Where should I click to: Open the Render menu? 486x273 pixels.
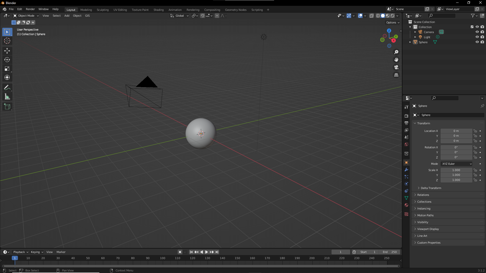[30, 9]
